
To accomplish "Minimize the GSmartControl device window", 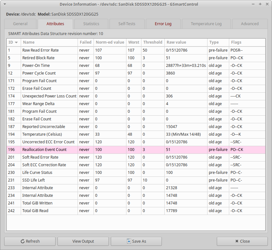I will click(253, 4).
